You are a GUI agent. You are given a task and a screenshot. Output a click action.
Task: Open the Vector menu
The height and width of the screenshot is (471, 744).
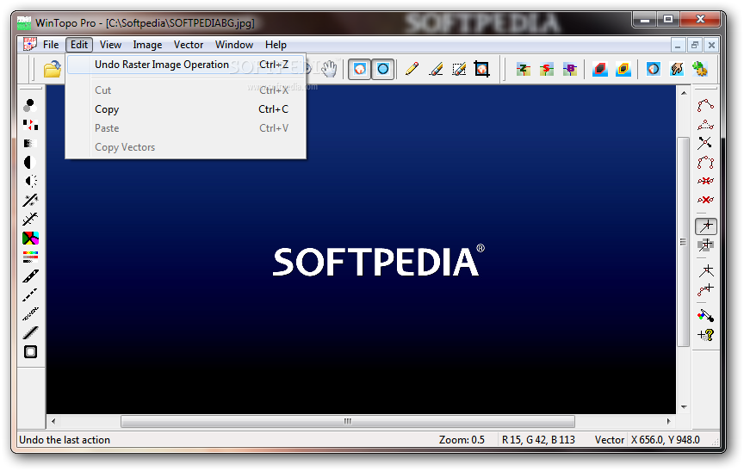click(x=189, y=45)
